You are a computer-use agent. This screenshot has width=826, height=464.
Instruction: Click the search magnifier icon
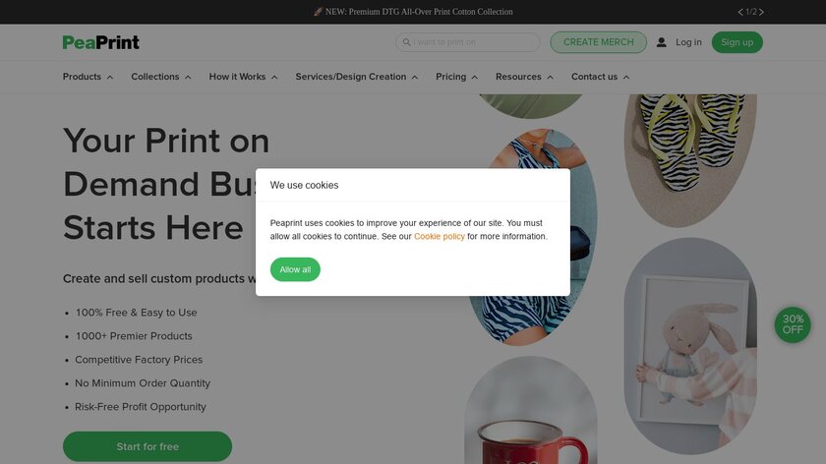point(405,42)
